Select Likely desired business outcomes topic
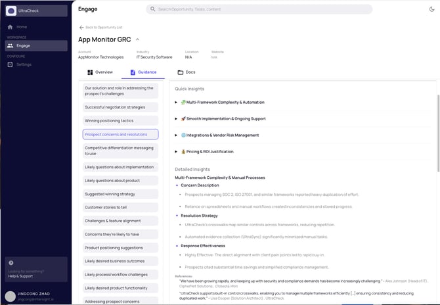The height and width of the screenshot is (305, 440). (120, 261)
